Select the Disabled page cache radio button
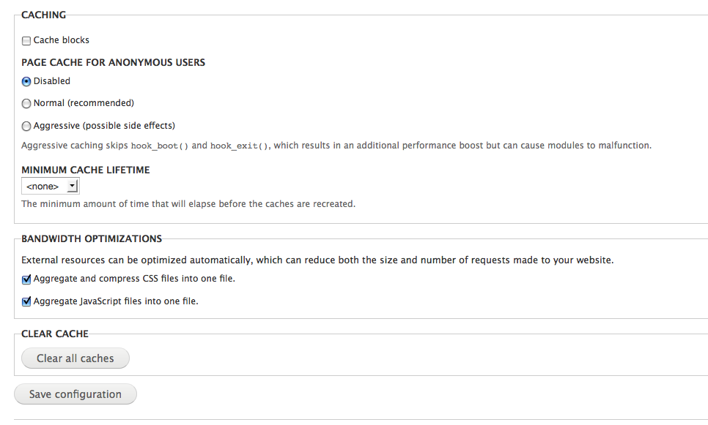The height and width of the screenshot is (425, 708). 26,82
